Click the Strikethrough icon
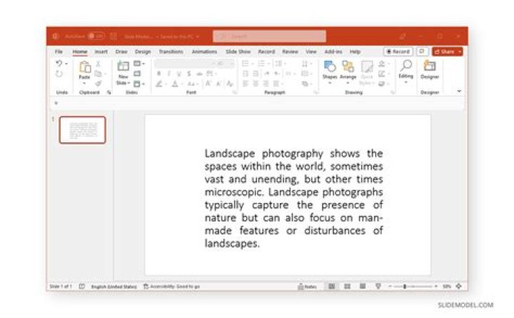Image resolution: width=514 pixels, height=318 pixels. point(199,74)
